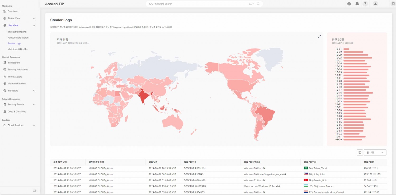Go to Ransomware Watch page
396x195 pixels.
(18, 38)
